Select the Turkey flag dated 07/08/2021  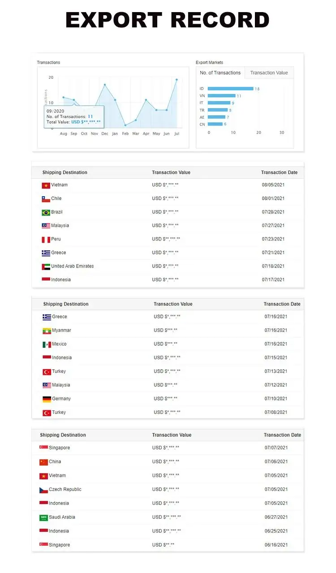[47, 413]
